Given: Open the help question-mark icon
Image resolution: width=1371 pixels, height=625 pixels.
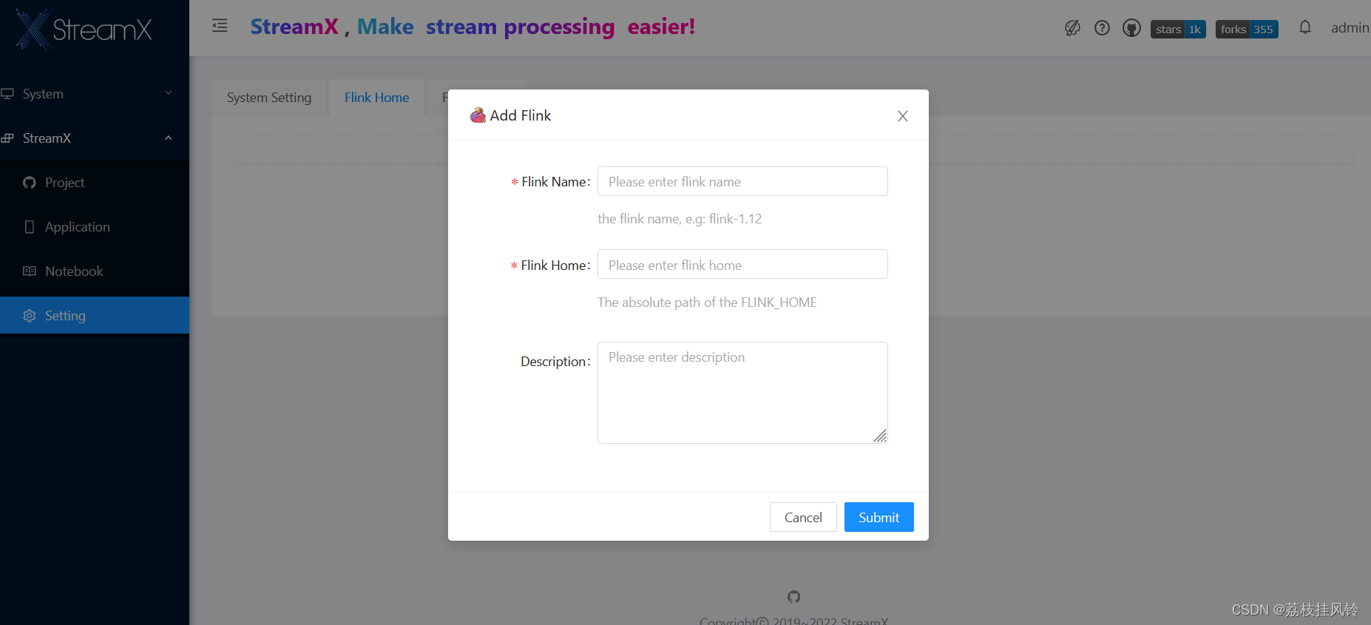Looking at the screenshot, I should click(x=1102, y=28).
